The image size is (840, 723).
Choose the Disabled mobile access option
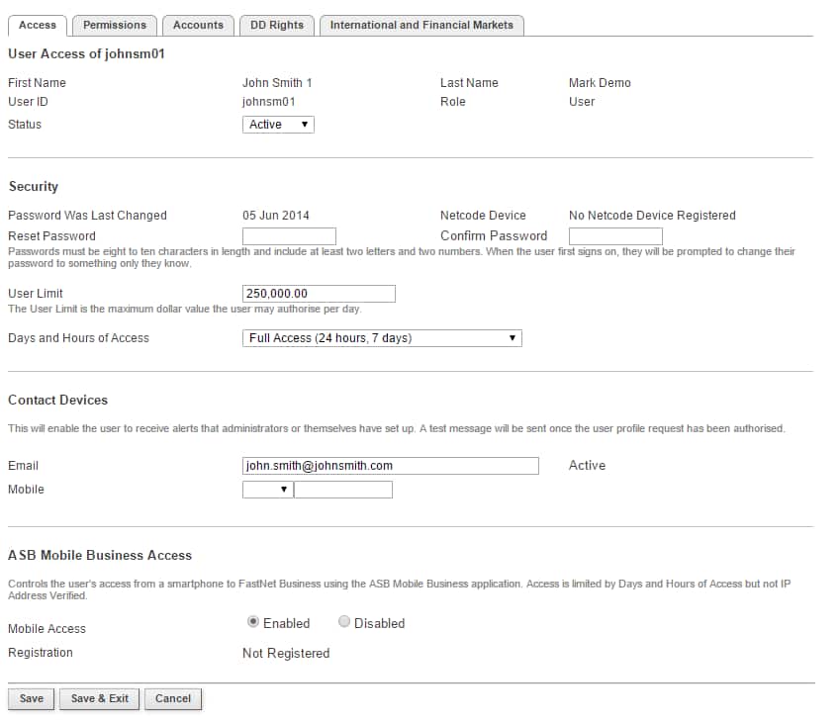344,622
